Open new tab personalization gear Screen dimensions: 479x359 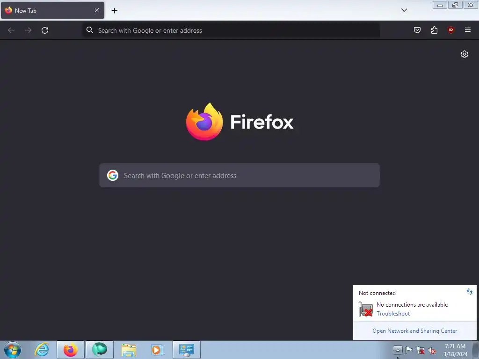464,54
